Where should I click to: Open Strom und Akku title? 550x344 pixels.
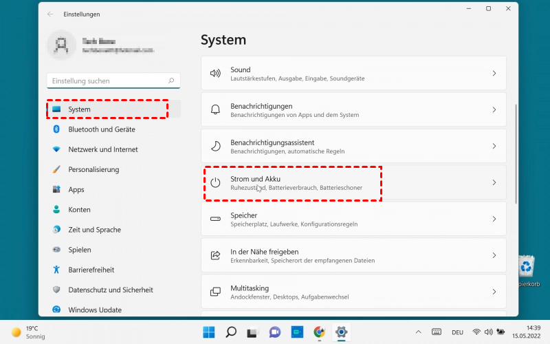(x=255, y=179)
